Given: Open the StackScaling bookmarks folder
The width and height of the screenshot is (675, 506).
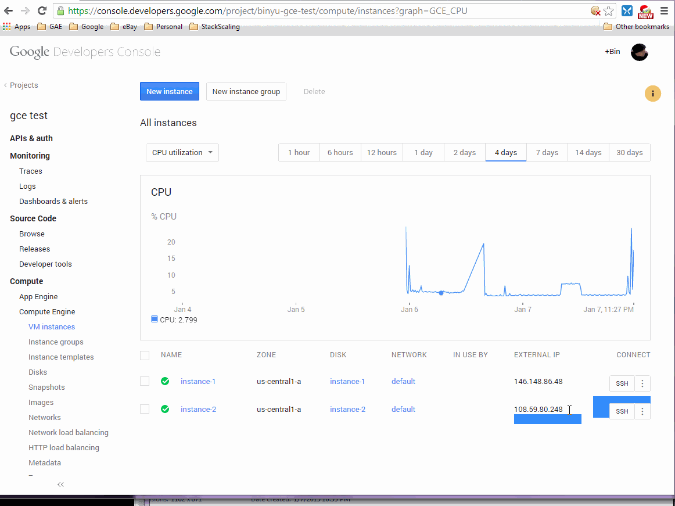Looking at the screenshot, I should pos(215,27).
